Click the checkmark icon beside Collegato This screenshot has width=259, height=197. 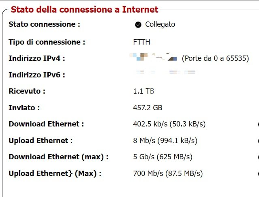click(138, 25)
